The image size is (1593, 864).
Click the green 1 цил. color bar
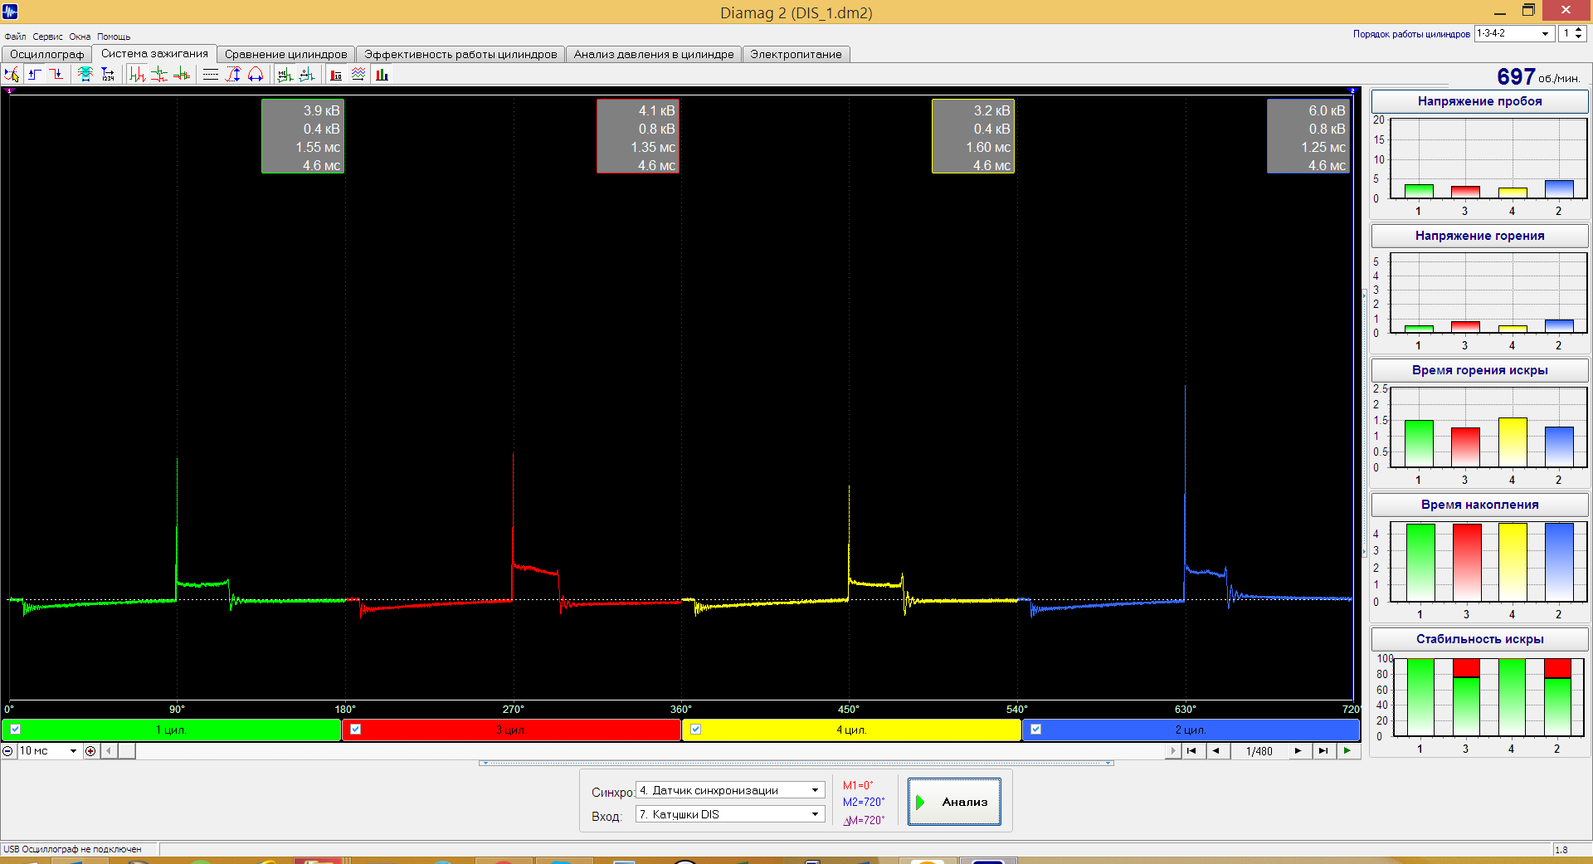(171, 730)
